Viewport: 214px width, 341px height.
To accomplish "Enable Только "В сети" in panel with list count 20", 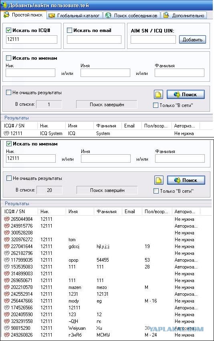I will point(156,191).
